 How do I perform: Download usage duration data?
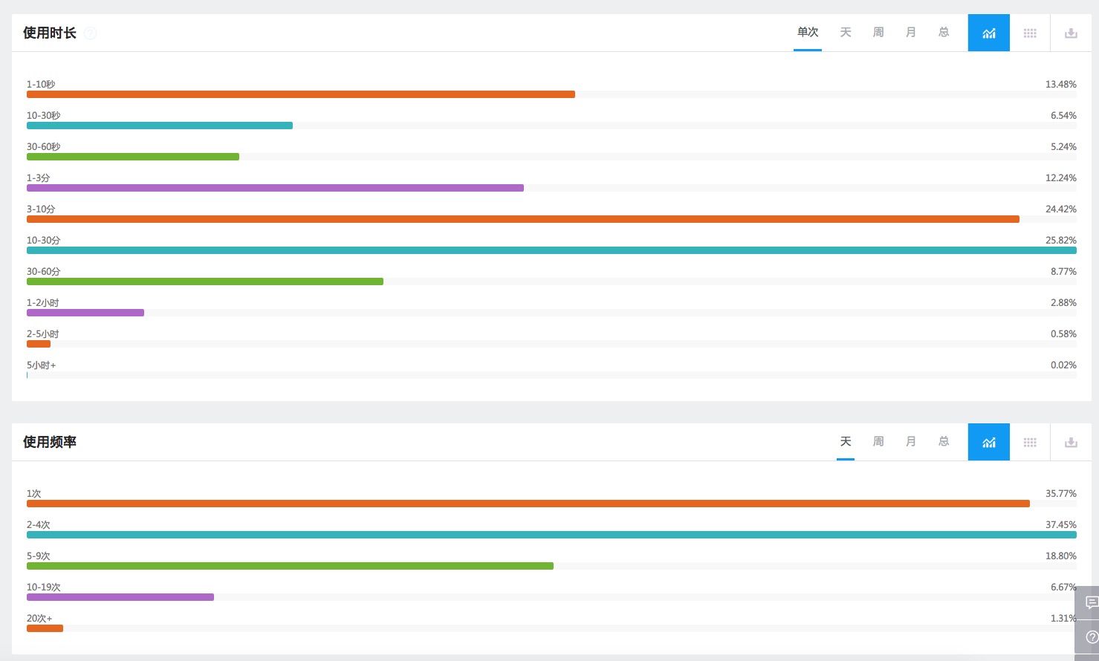(x=1071, y=33)
